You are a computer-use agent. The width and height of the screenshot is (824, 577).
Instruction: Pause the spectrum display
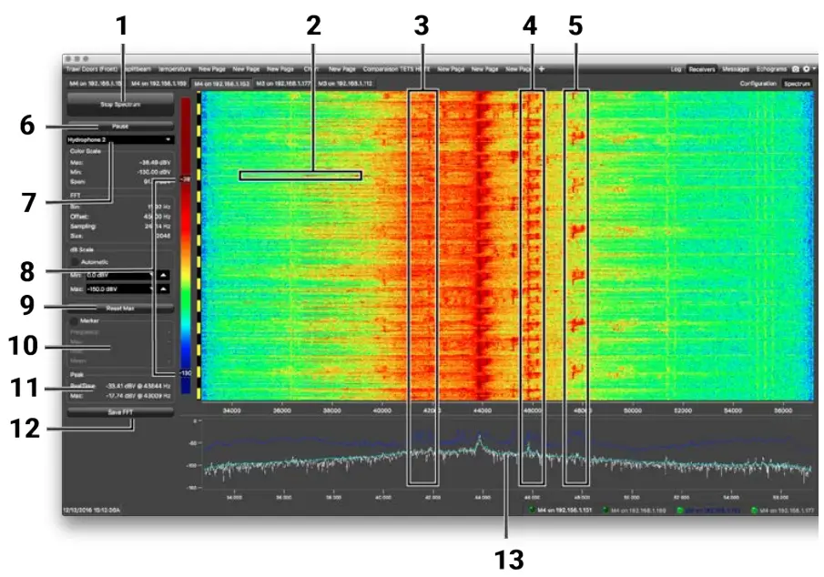(120, 127)
